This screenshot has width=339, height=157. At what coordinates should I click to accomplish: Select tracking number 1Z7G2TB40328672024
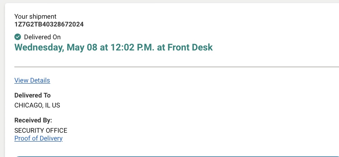pyautogui.click(x=49, y=24)
